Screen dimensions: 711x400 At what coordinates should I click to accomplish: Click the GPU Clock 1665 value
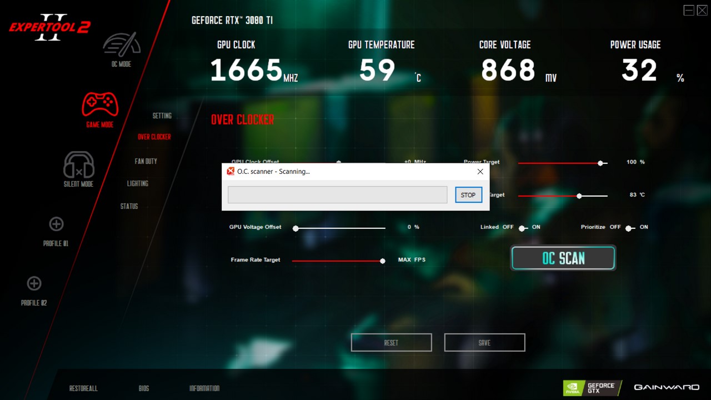[x=247, y=71]
